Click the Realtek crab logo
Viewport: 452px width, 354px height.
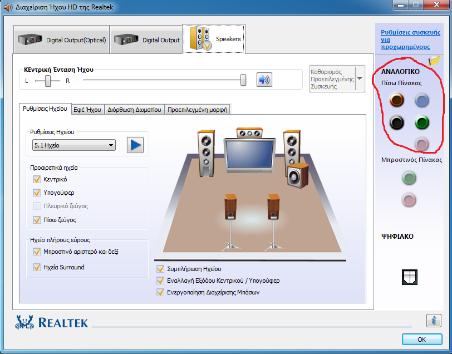(x=24, y=322)
